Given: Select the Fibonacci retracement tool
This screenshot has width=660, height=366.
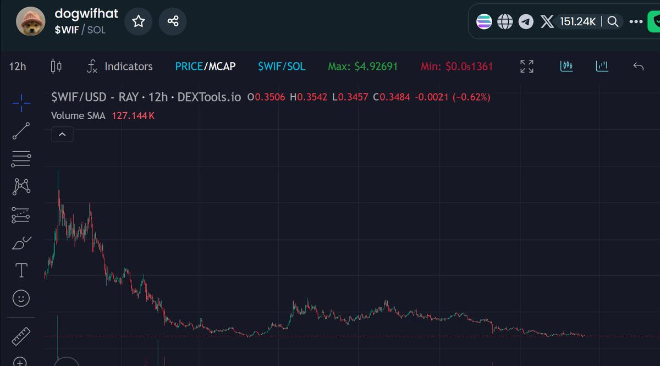Looking at the screenshot, I should (21, 159).
